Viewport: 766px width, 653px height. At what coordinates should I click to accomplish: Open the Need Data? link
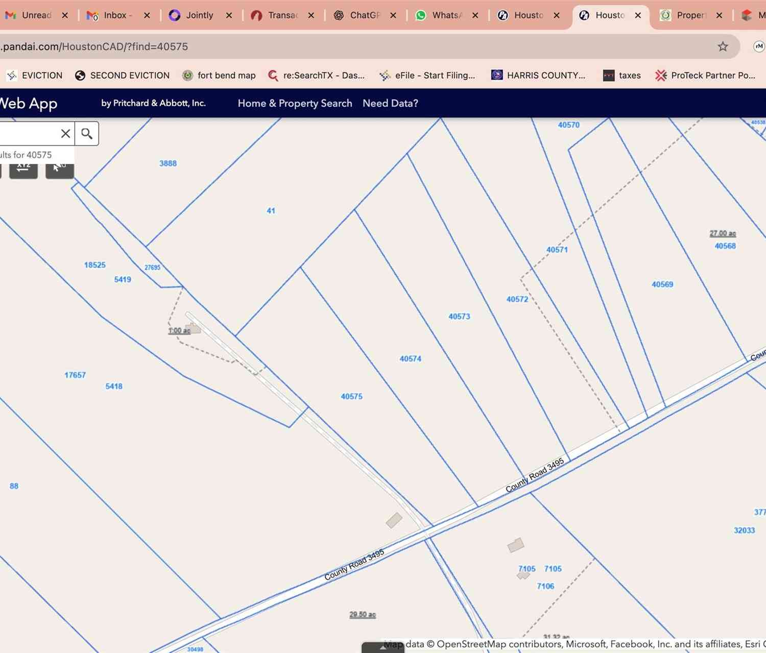(x=390, y=103)
